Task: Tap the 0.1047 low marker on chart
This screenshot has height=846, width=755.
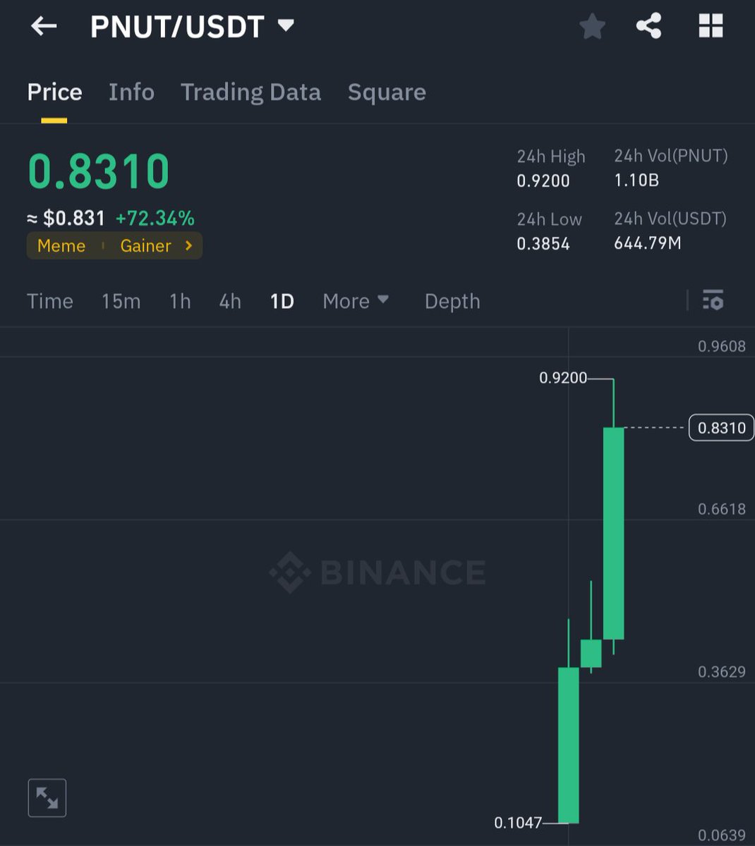Action: point(518,823)
